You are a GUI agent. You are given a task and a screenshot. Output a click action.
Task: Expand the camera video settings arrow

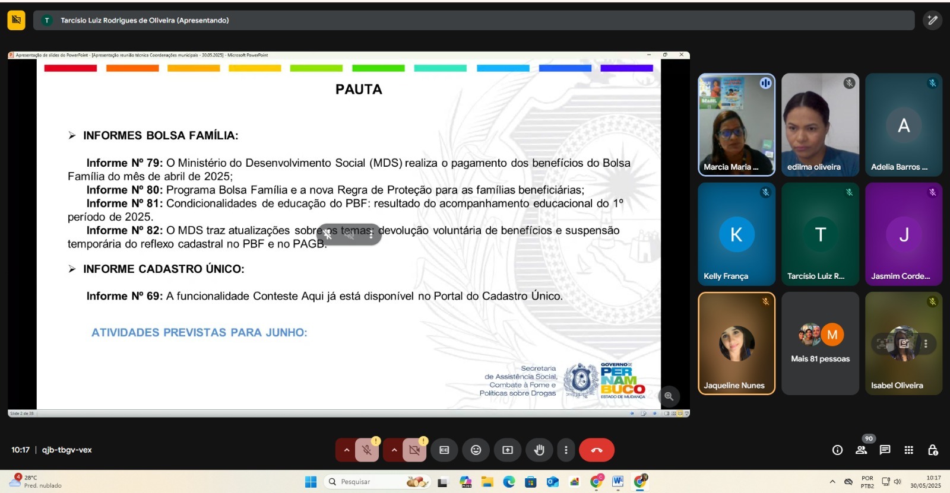tap(394, 450)
